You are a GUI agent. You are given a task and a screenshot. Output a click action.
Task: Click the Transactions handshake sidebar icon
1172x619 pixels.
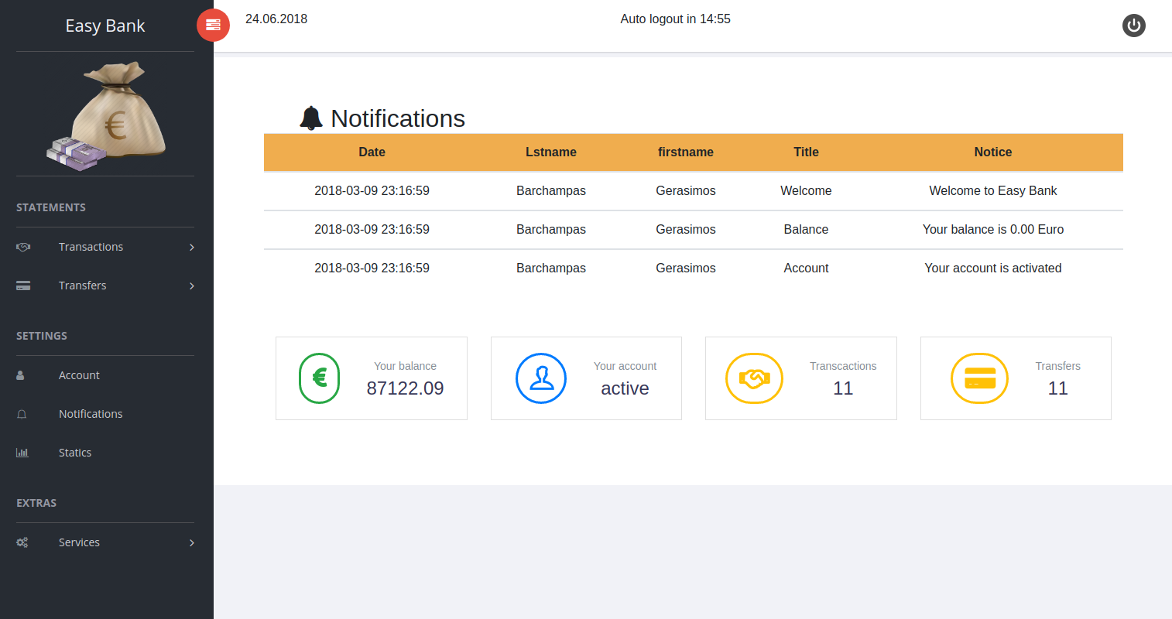23,247
